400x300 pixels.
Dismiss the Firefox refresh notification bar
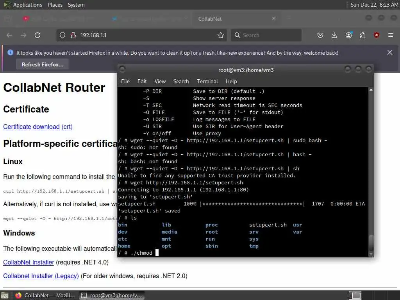click(x=390, y=53)
